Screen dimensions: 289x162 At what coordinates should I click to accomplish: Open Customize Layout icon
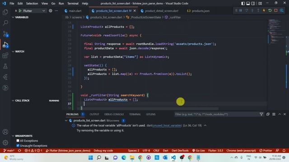tap(260, 3)
